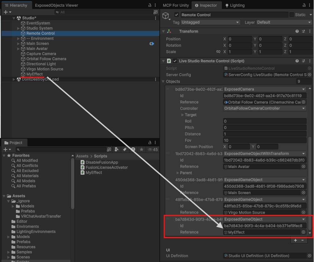Image resolution: width=314 pixels, height=262 pixels.
Task: Pick object for MyEffect reference
Action: 303,232
